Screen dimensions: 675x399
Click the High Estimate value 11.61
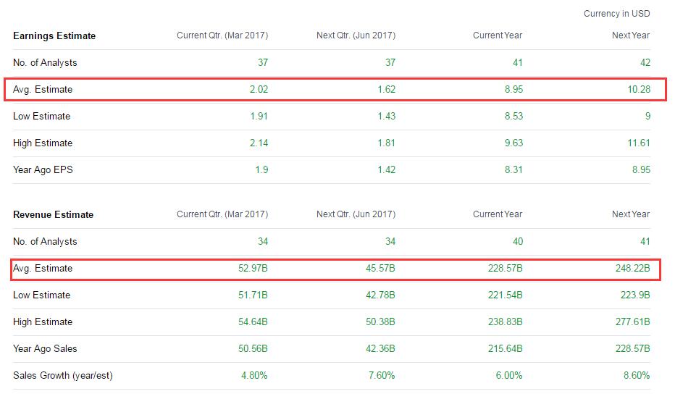(x=638, y=143)
